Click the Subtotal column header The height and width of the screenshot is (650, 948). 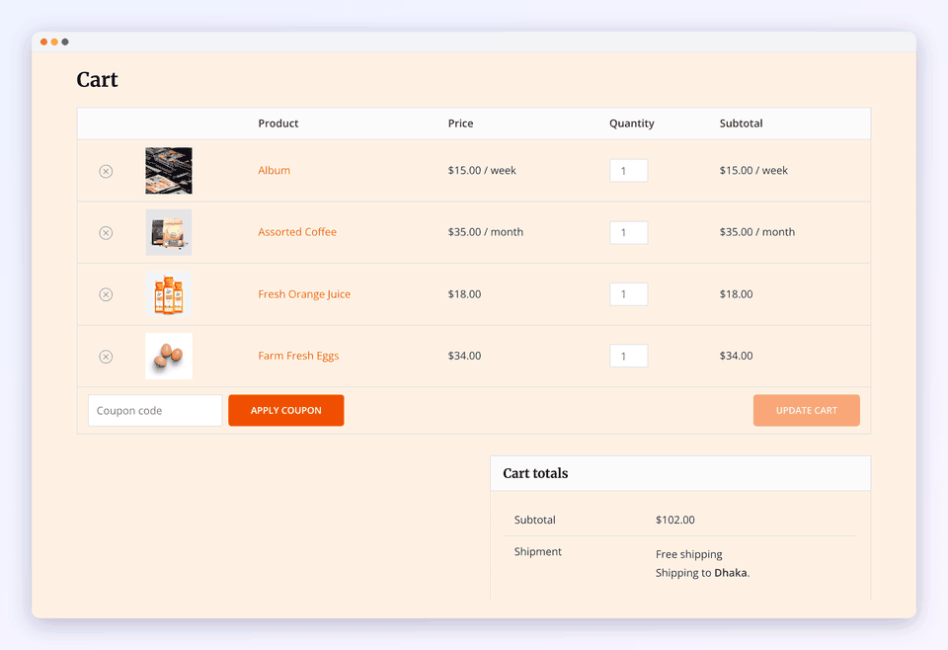742,123
